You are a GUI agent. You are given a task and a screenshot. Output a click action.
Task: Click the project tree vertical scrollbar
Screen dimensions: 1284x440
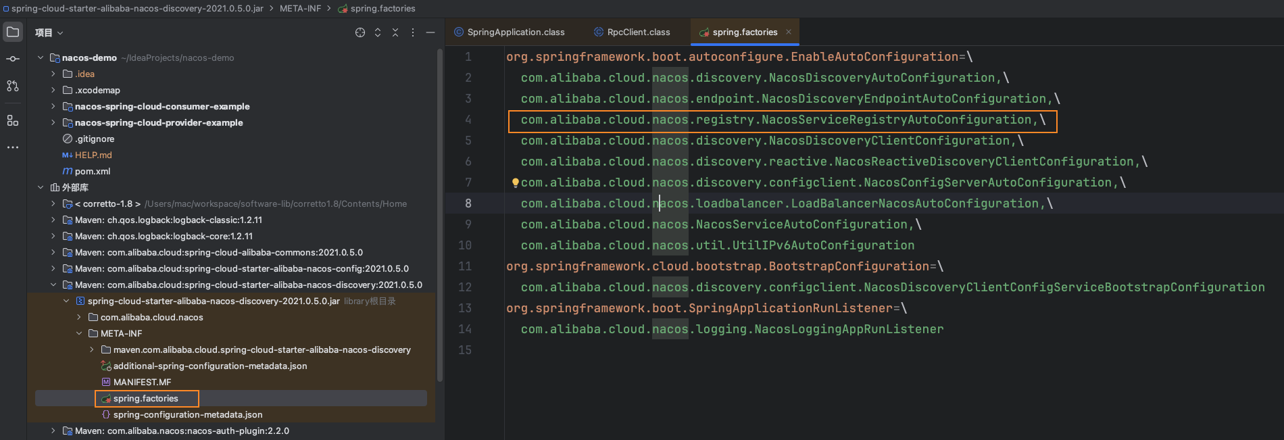point(440,216)
